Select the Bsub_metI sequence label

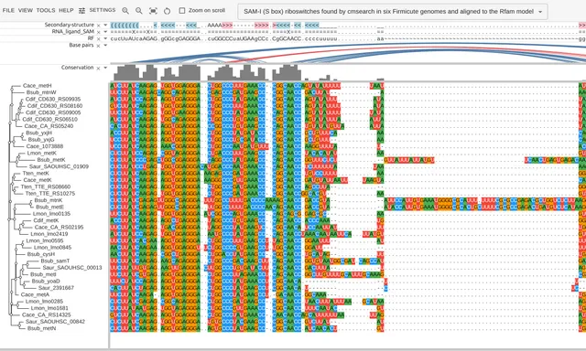coord(43,274)
